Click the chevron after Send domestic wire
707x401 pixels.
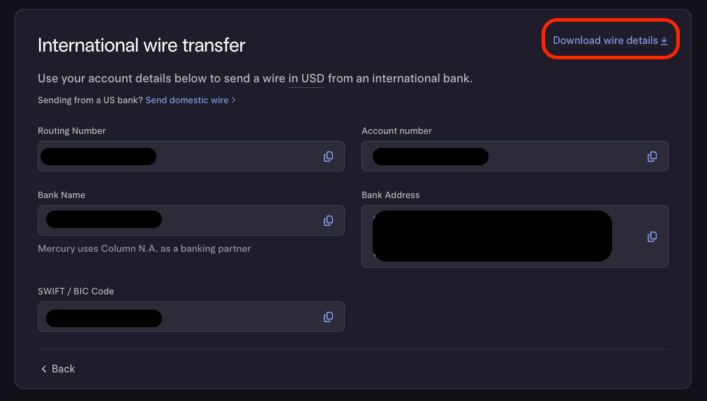point(234,100)
